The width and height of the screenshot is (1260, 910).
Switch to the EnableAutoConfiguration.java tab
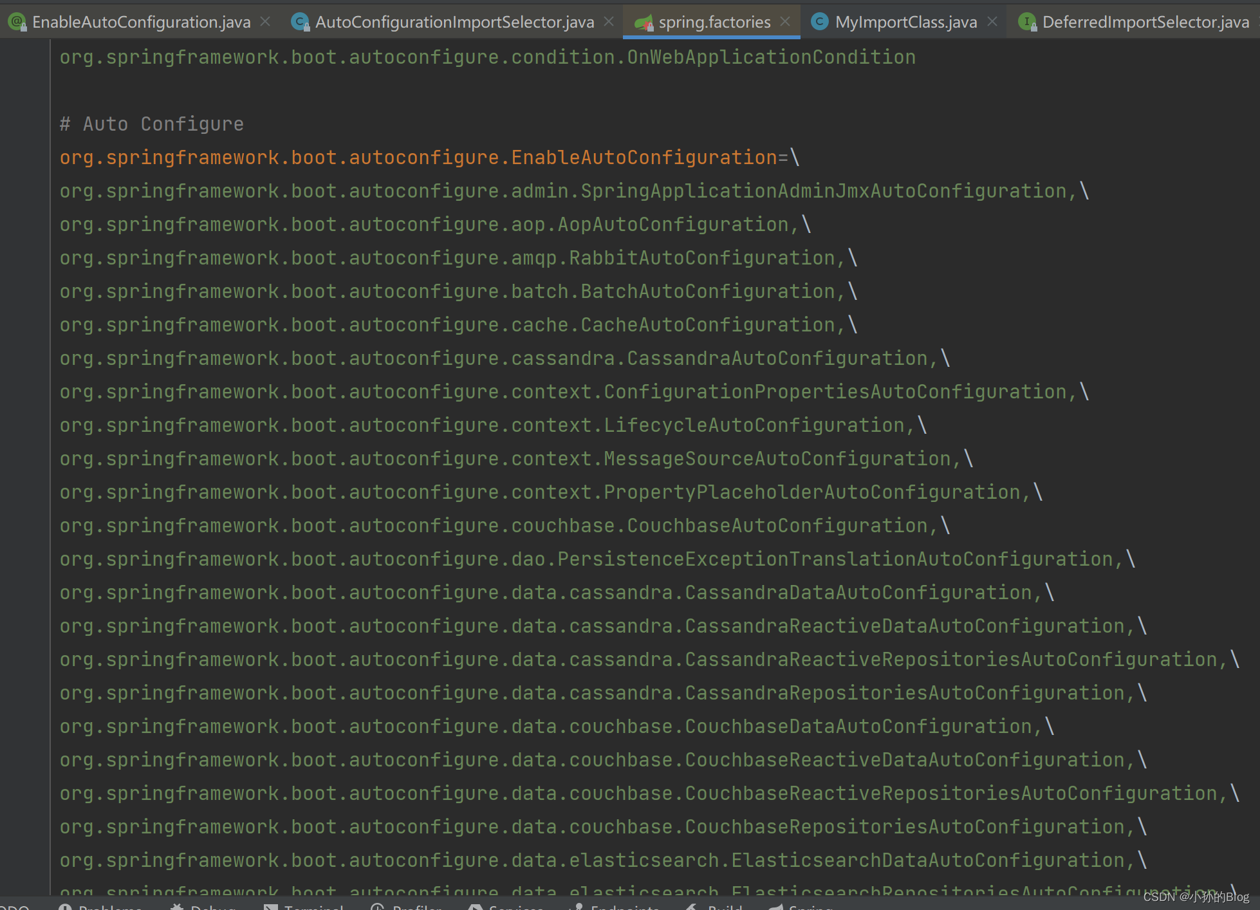coord(141,22)
